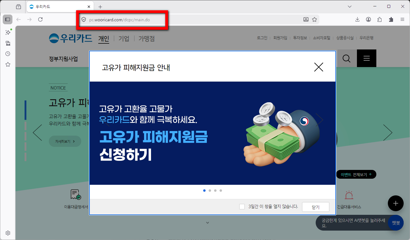The width and height of the screenshot is (410, 240).
Task: Switch to the 기업 tab
Action: click(123, 39)
